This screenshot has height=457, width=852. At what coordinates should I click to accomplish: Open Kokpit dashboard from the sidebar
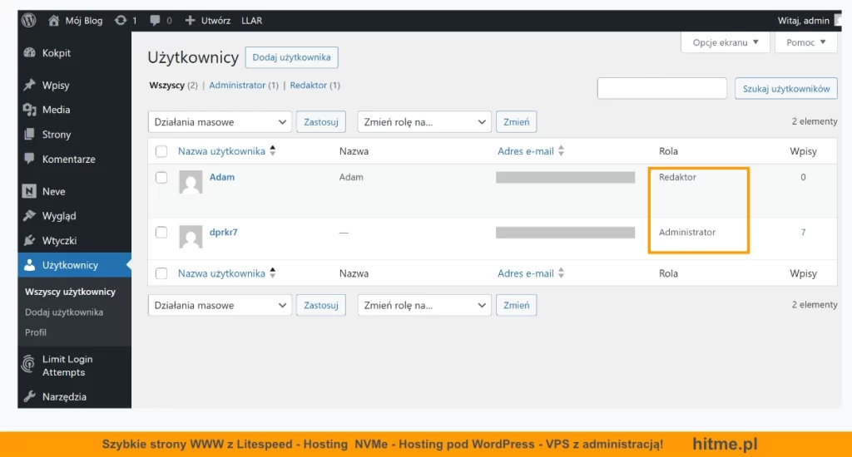[56, 53]
